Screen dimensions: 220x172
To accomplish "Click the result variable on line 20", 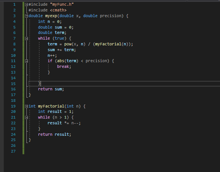I will pos(55,112).
